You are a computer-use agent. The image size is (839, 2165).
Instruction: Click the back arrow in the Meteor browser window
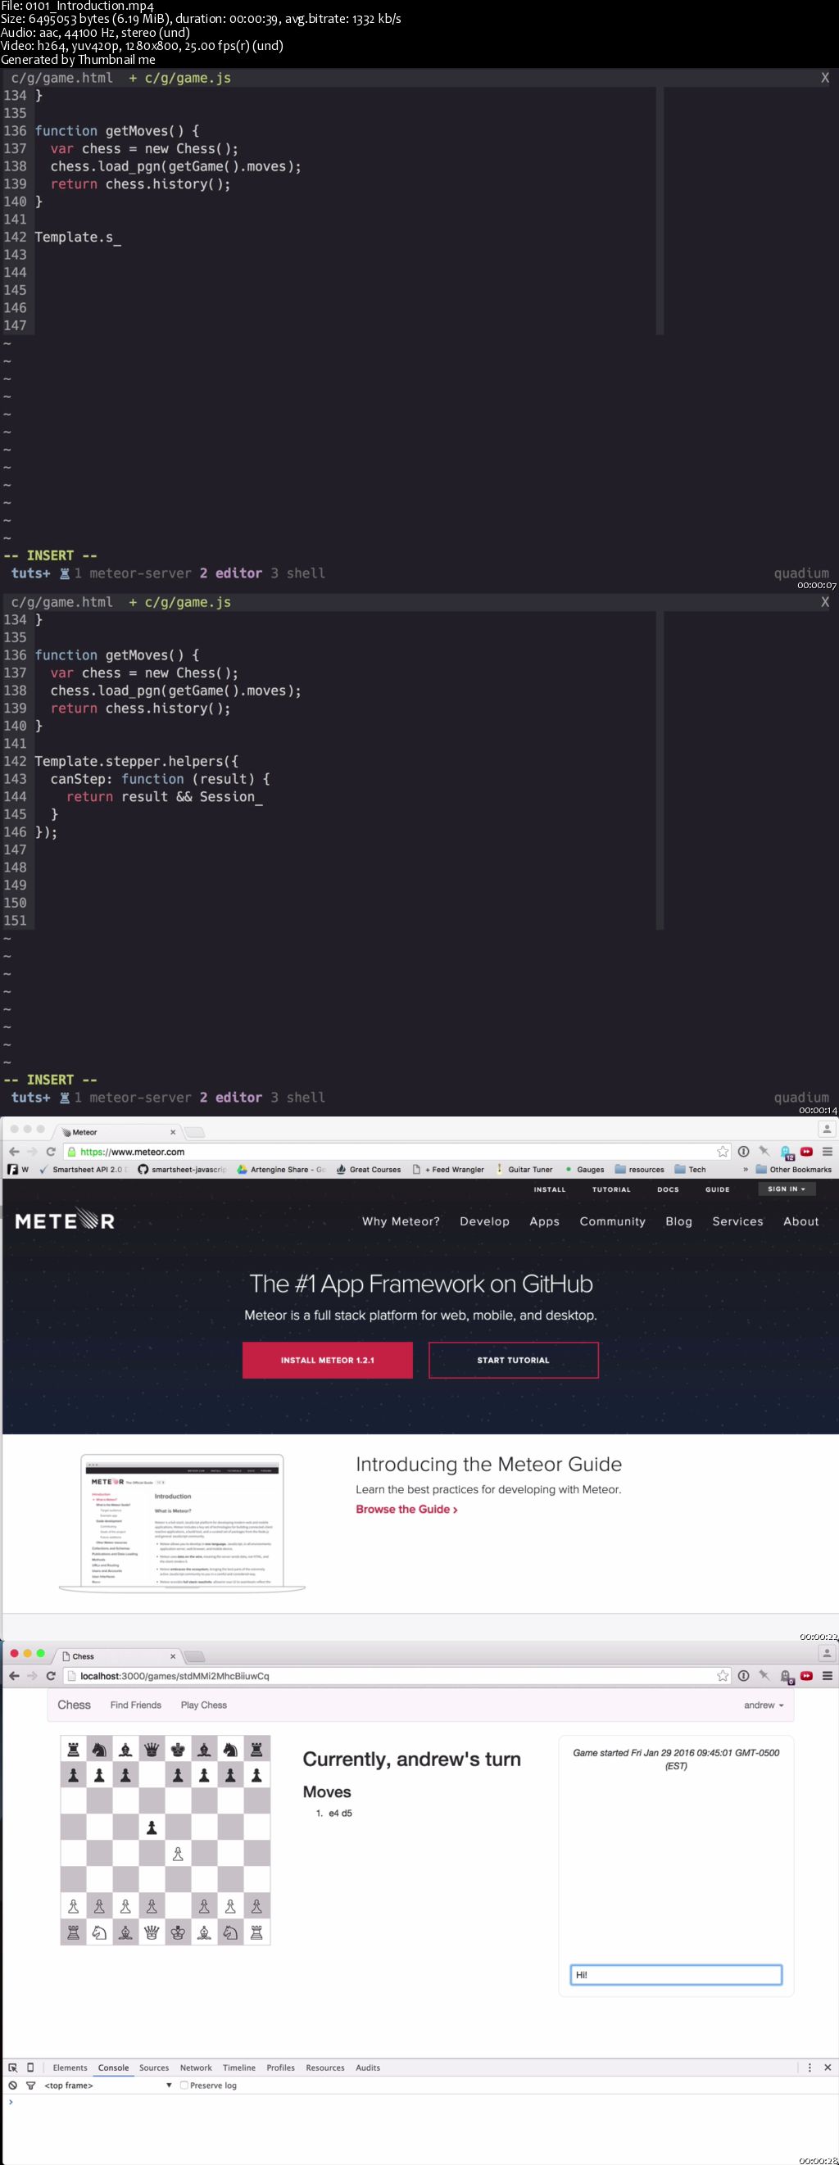tap(13, 1152)
